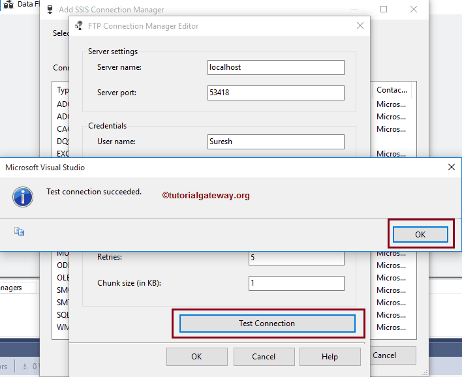Click the 'Credentials' group label
462x377 pixels.
click(x=107, y=126)
